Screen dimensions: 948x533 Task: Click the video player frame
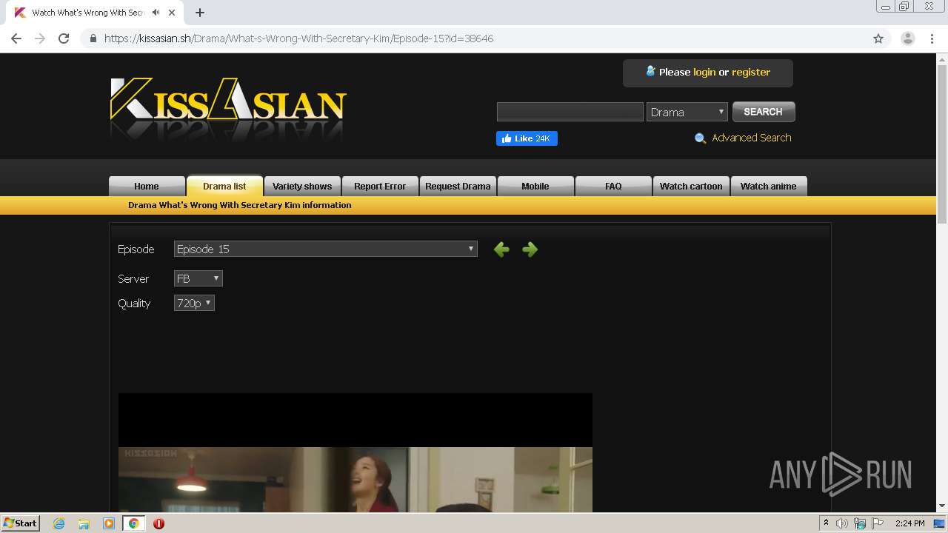(355, 452)
